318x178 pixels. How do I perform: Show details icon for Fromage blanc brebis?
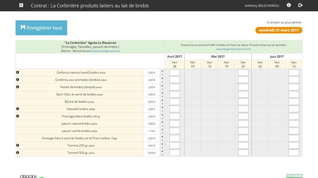click(x=18, y=116)
